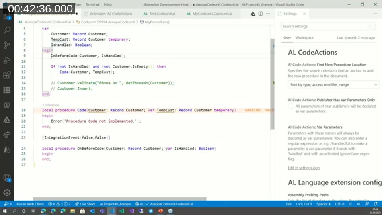This screenshot has width=382, height=215.
Task: Open Outlook from taskbar
Action: click(92, 211)
